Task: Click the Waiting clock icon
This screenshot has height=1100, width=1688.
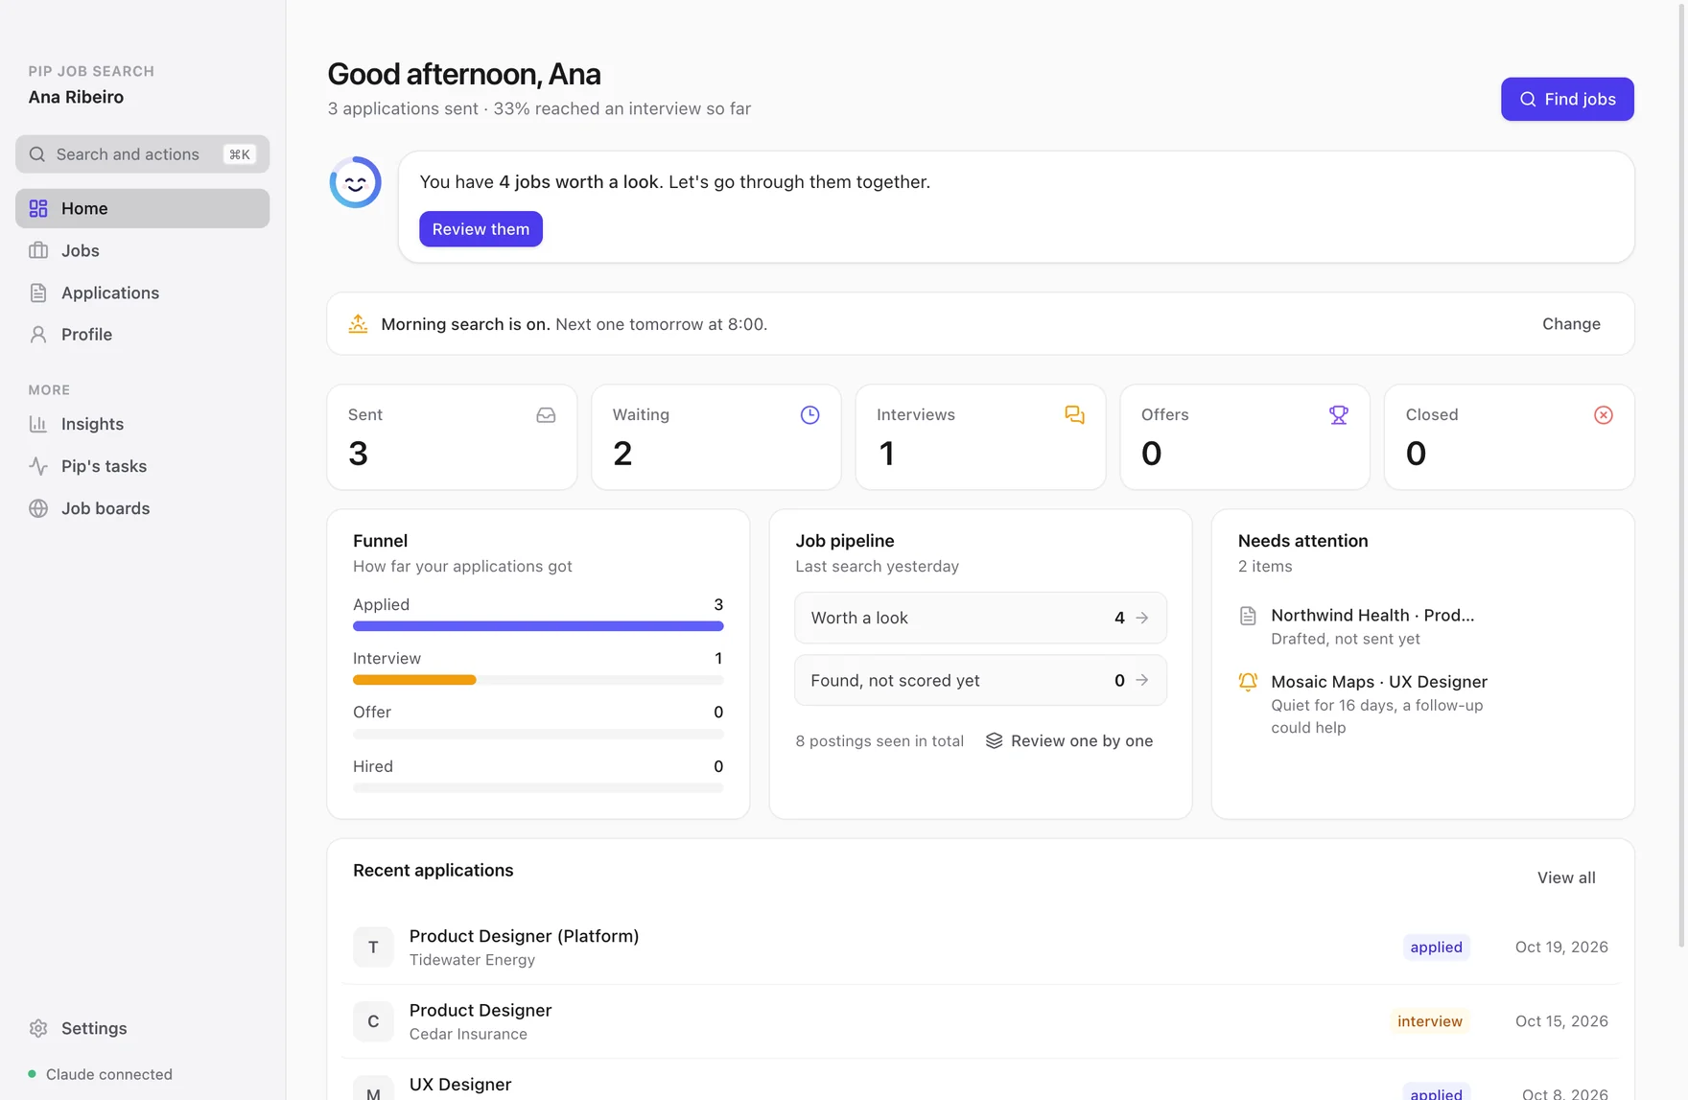Action: tap(810, 415)
